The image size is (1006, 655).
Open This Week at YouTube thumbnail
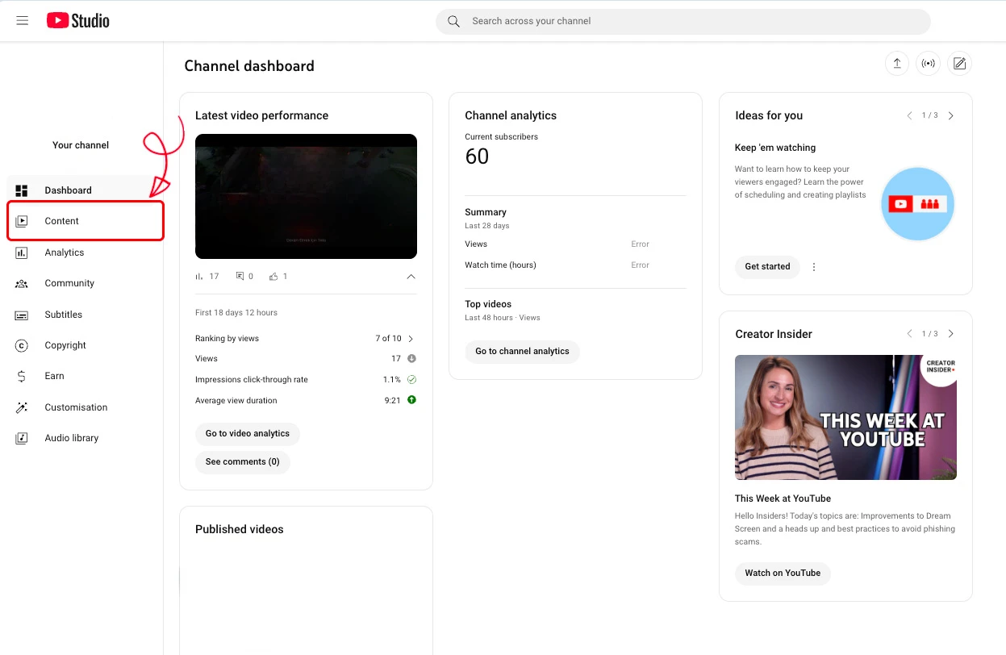tap(845, 418)
